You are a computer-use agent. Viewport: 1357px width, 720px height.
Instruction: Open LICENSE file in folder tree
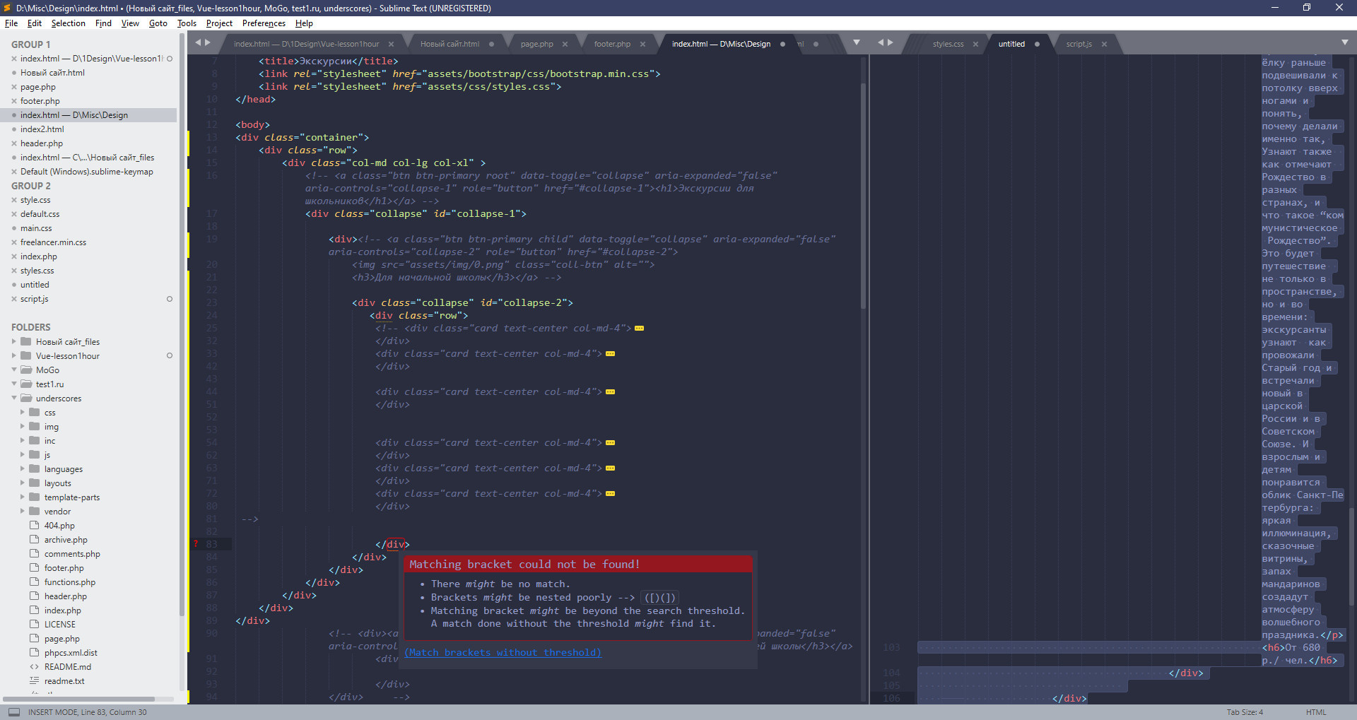(59, 625)
